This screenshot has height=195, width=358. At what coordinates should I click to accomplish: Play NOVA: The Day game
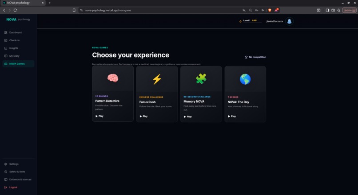(x=232, y=116)
